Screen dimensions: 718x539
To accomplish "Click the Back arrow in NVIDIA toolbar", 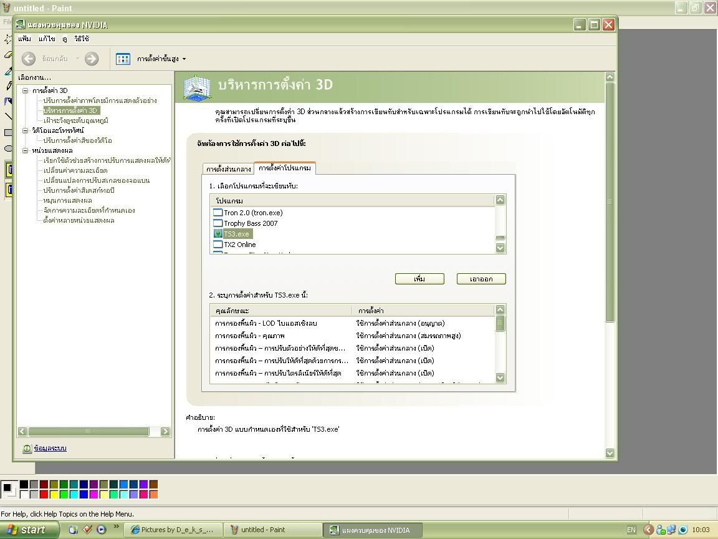I will click(29, 59).
